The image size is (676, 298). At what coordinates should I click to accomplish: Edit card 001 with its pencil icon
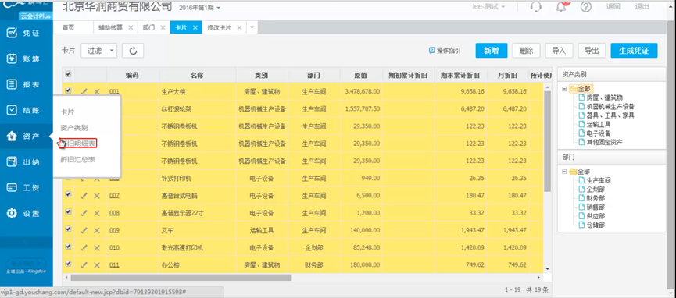84,91
